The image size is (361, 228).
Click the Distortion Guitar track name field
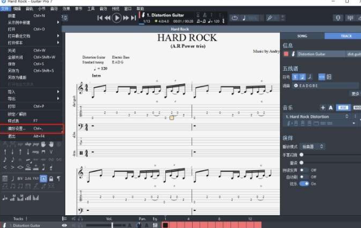click(x=321, y=54)
